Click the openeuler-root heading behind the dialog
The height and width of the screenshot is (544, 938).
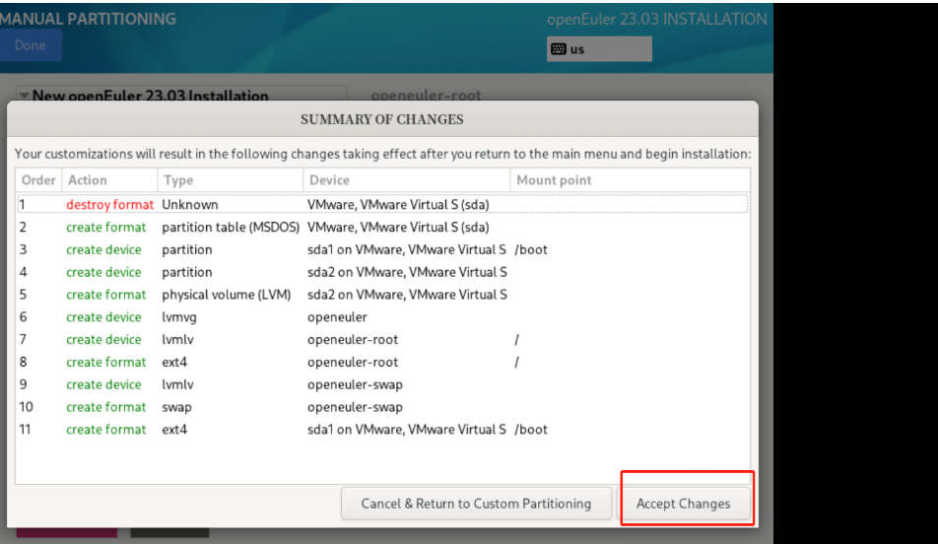click(x=426, y=96)
